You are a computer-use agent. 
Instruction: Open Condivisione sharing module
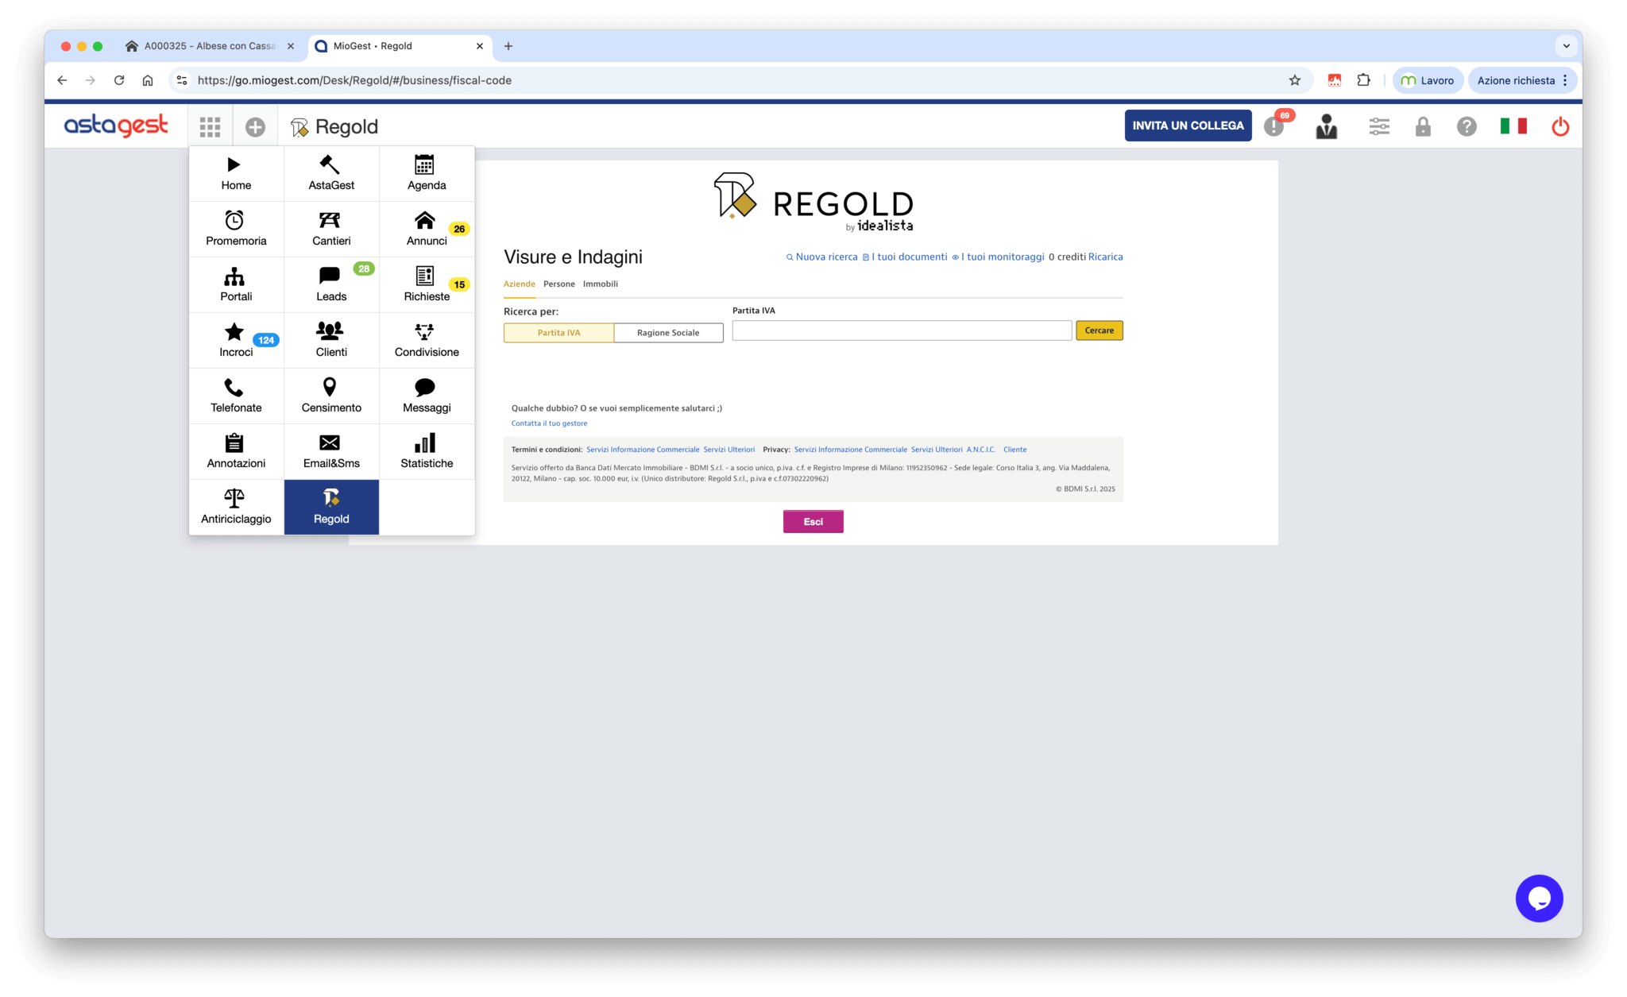coord(427,340)
